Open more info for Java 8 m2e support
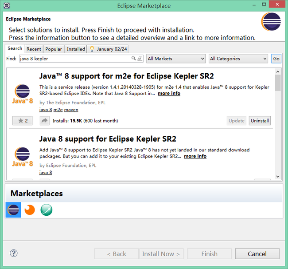The width and height of the screenshot is (288, 269). coord(169,94)
